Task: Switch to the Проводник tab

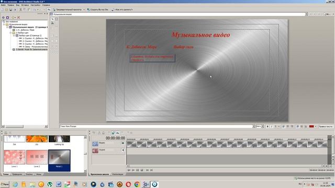Action: 17,174
